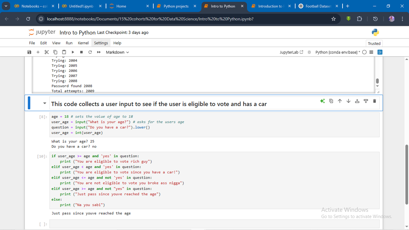409x230 pixels.
Task: Click the Trusted notebook button
Action: [374, 43]
